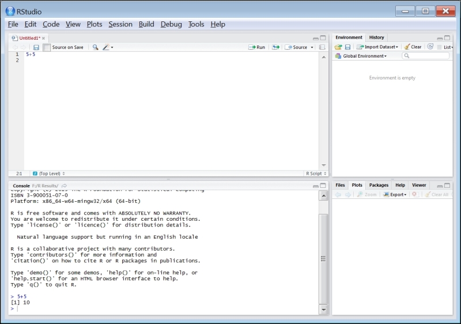
Task: Refresh the environment with the circular arrow icon
Action: [430, 47]
